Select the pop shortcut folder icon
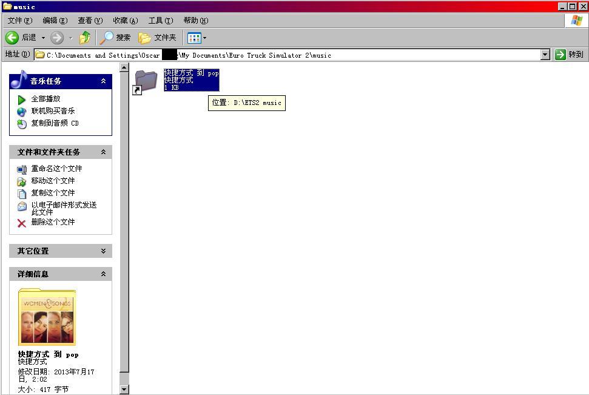The image size is (589, 395). (x=146, y=81)
